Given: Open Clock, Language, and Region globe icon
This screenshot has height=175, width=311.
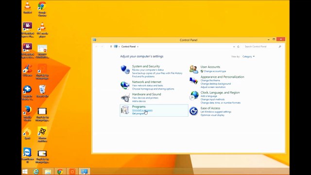Looking at the screenshot, I should pyautogui.click(x=194, y=96).
